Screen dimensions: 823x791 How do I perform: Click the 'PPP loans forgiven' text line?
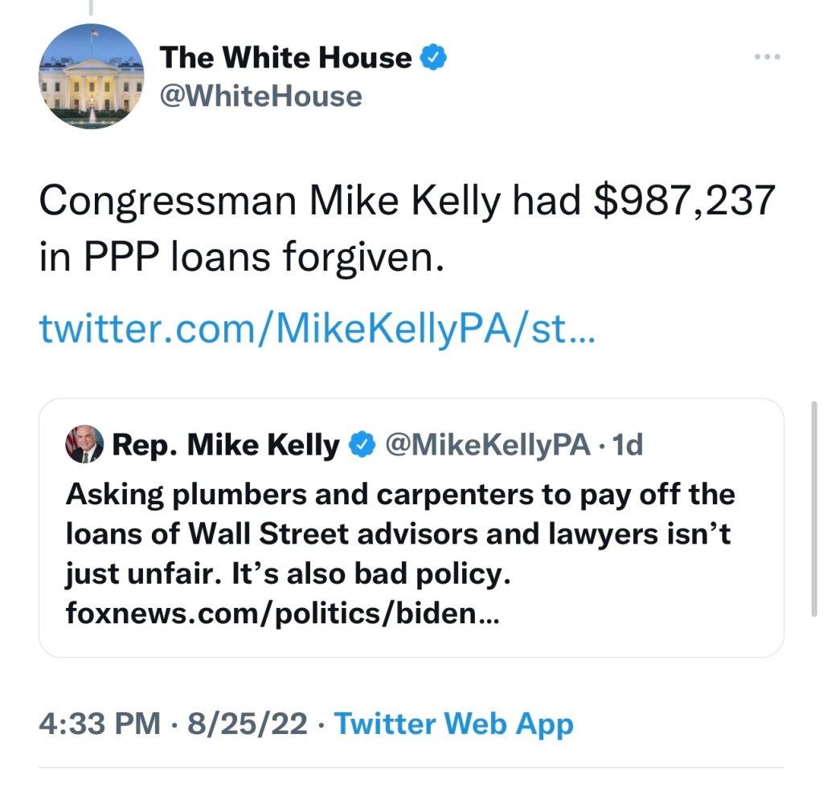coord(241,259)
